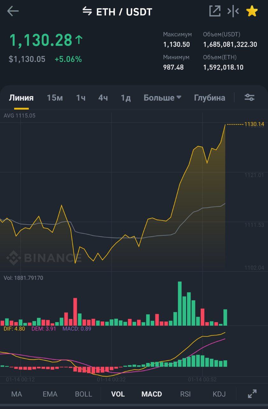
Task: Tap the MACD: 0.89 label
Action: [x=77, y=328]
